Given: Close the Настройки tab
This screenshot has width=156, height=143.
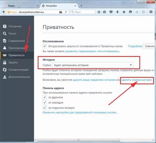Looking at the screenshot, I should [75, 6].
